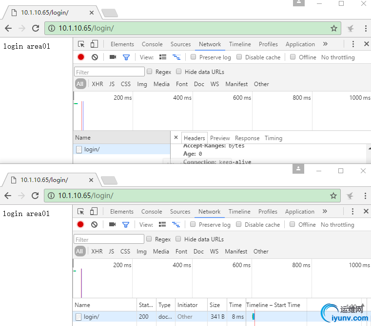This screenshot has height=326, width=371.
Task: Expand more DevTools tabs chevron in top window
Action: point(325,44)
